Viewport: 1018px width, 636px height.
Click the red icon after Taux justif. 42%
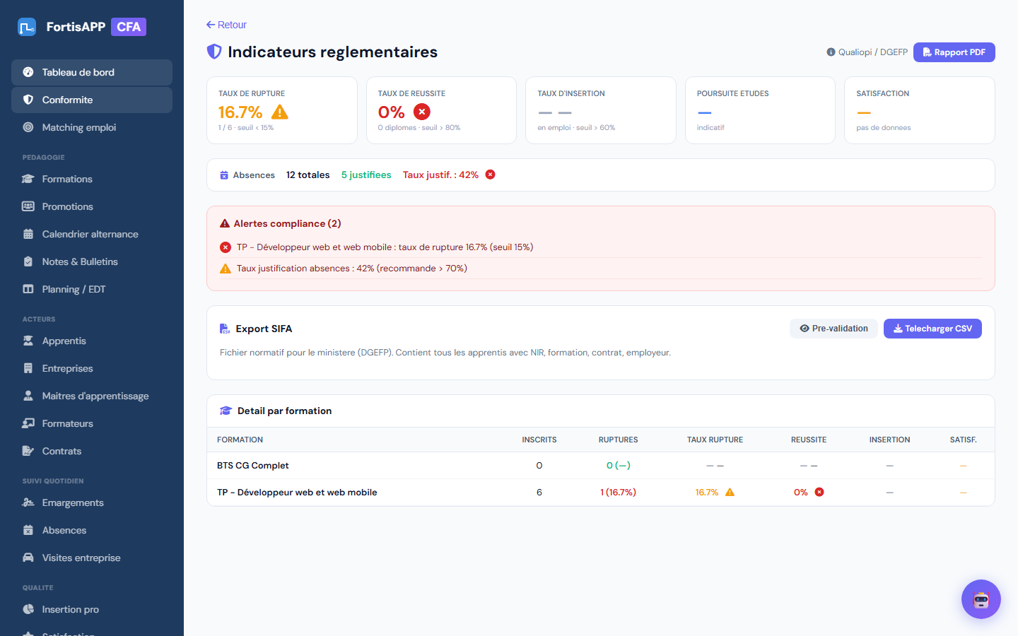(x=490, y=175)
